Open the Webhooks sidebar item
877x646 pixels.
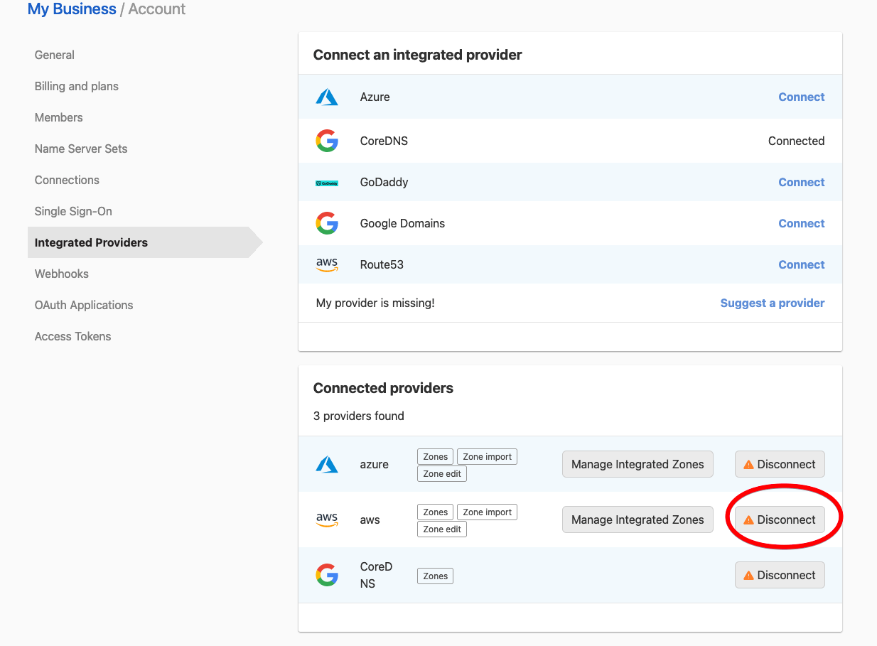point(61,274)
